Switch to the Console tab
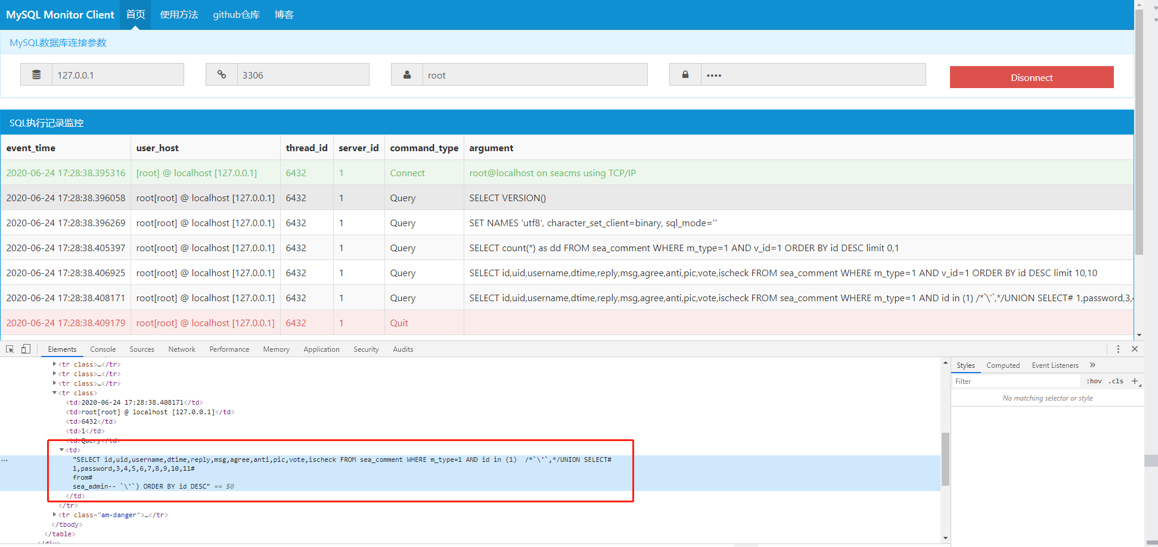 coord(103,349)
